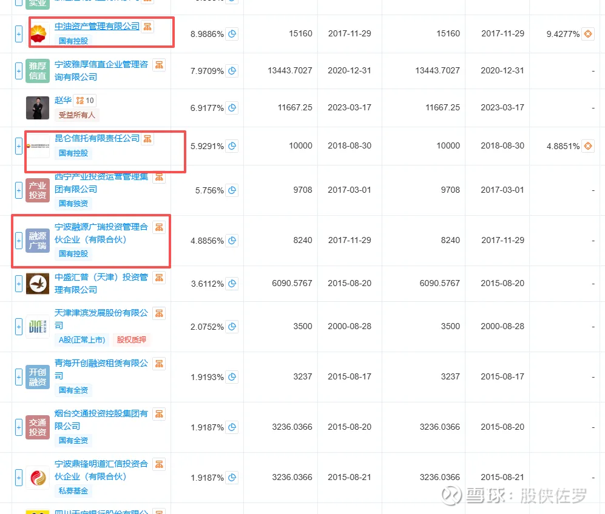Open 中盛汇普（天津）投资管理有限公司 link
This screenshot has width=605, height=514.
101,283
